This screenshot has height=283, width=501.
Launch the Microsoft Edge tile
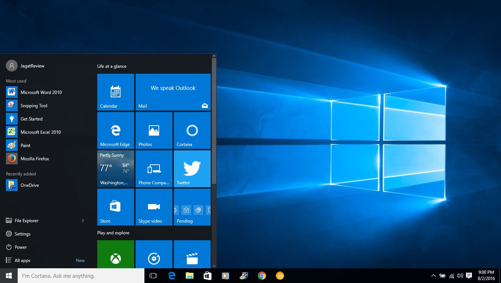(x=115, y=130)
